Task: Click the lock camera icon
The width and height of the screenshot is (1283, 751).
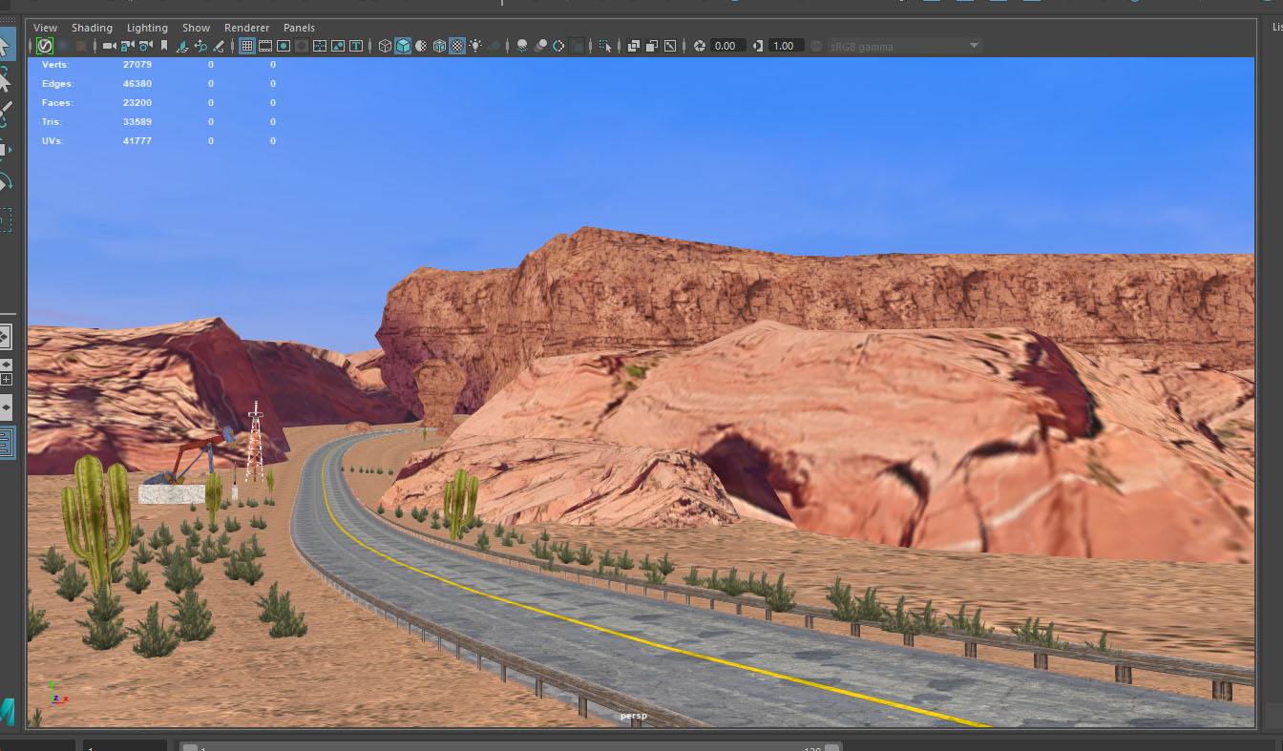Action: pos(127,46)
